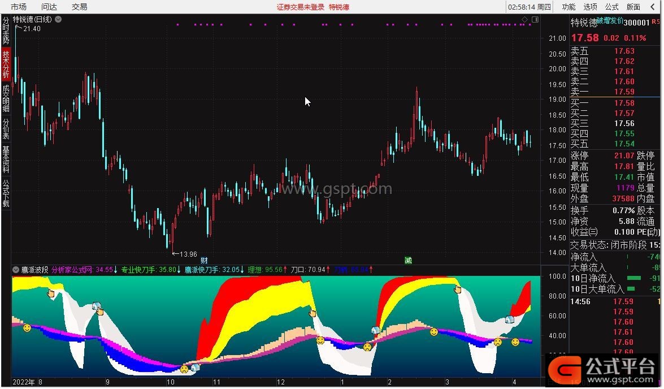
Task: Select the 买一 17.58 order row
Action: [x=615, y=103]
